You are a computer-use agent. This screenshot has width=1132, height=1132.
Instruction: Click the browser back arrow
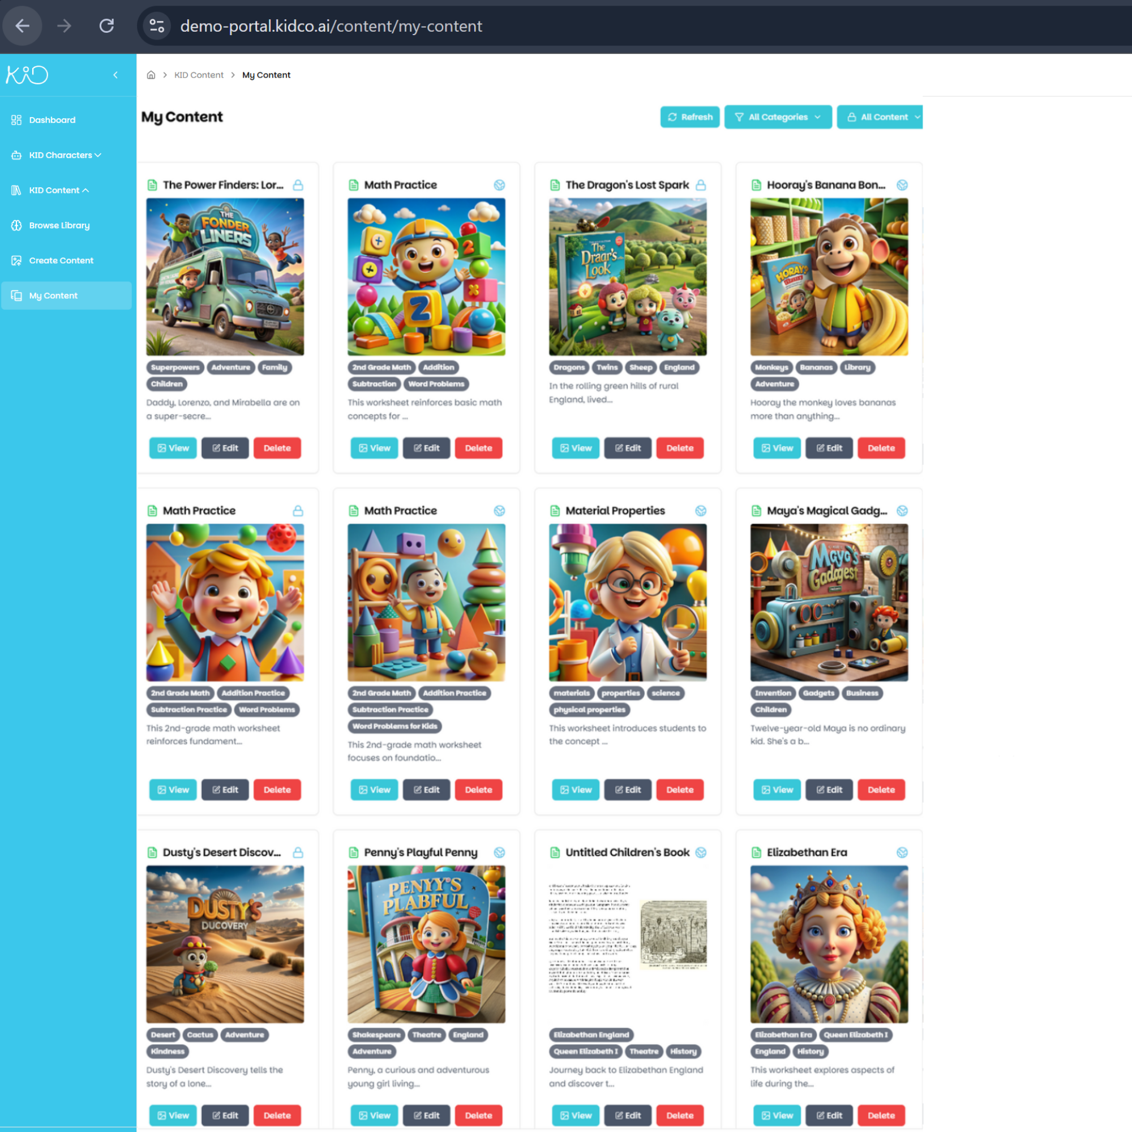[x=22, y=26]
